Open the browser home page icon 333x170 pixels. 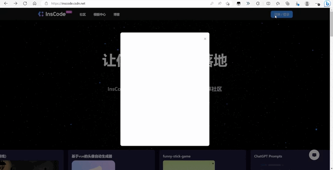(34, 3)
